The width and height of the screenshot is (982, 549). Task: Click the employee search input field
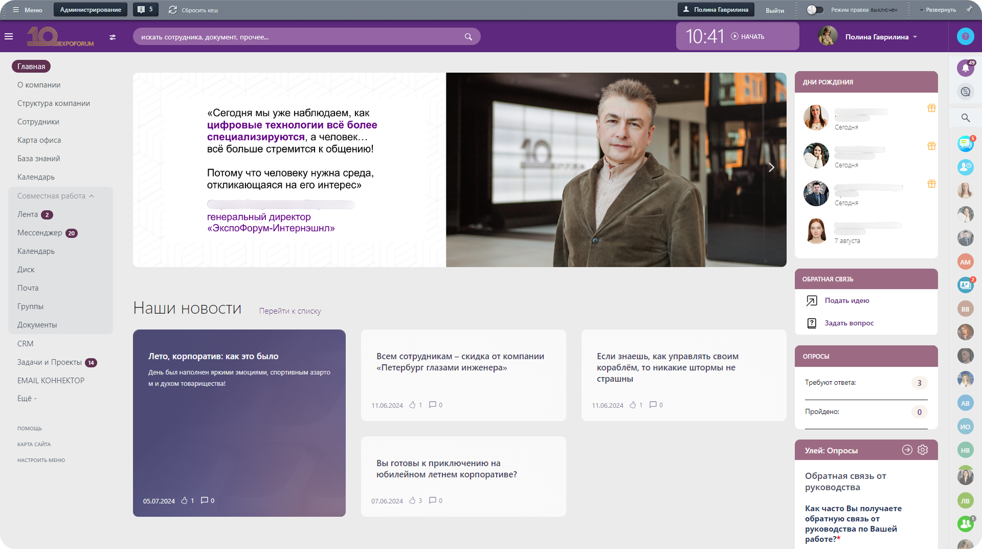(x=297, y=37)
